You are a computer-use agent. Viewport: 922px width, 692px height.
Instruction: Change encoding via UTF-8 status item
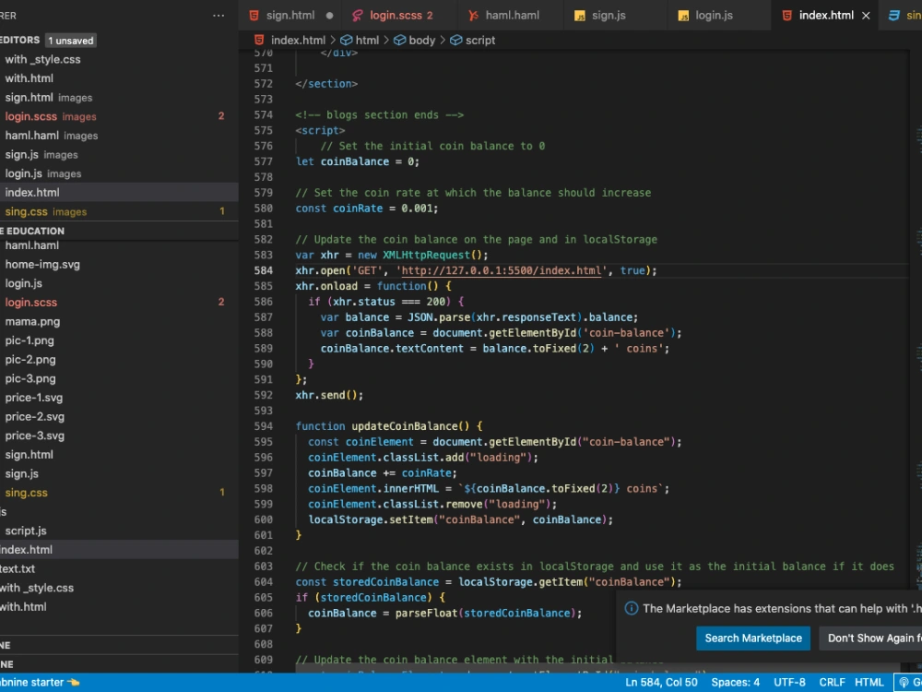tap(789, 682)
